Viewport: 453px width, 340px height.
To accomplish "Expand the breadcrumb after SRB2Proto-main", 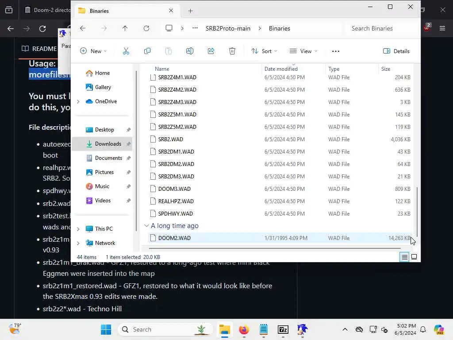I will click(x=260, y=28).
